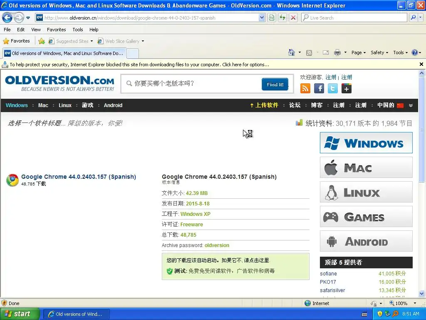
Task: Click the Print icon in command bar
Action: [337, 52]
